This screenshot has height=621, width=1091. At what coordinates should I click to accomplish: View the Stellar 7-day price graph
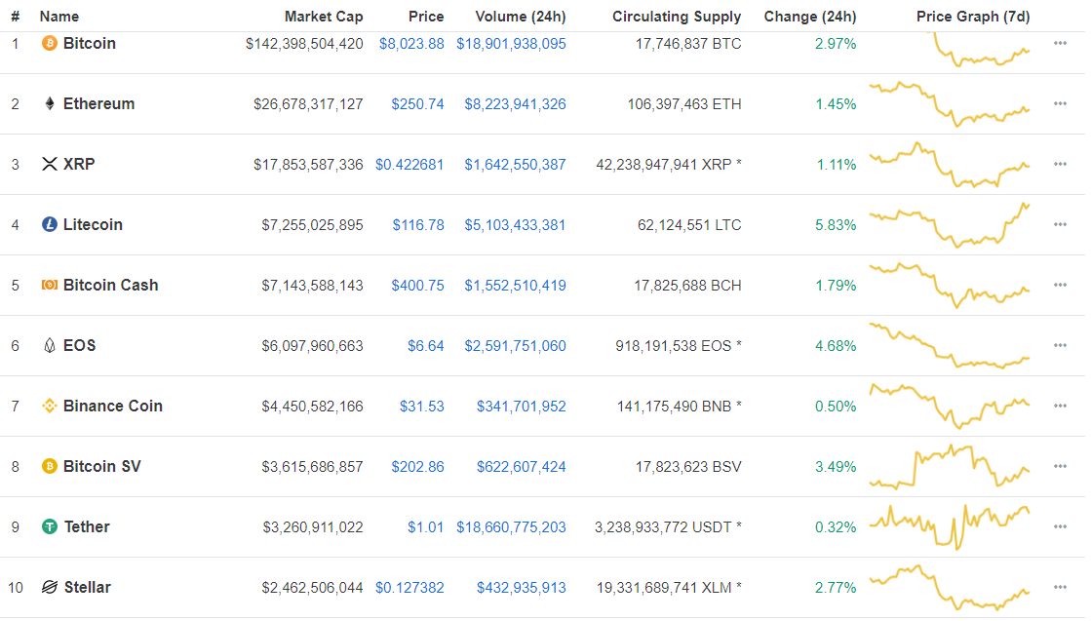950,588
